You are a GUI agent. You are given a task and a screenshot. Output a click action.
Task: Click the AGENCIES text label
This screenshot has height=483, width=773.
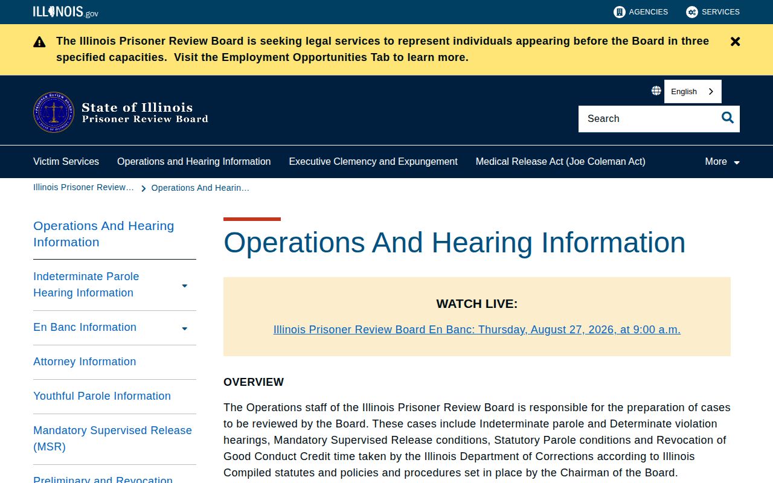tap(649, 12)
